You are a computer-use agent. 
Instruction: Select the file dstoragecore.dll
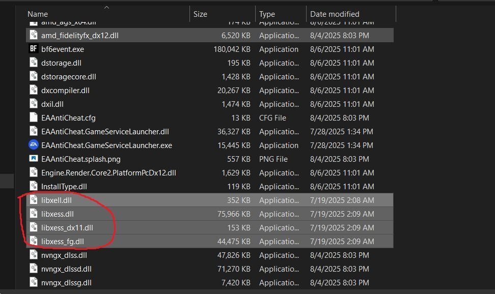point(69,77)
